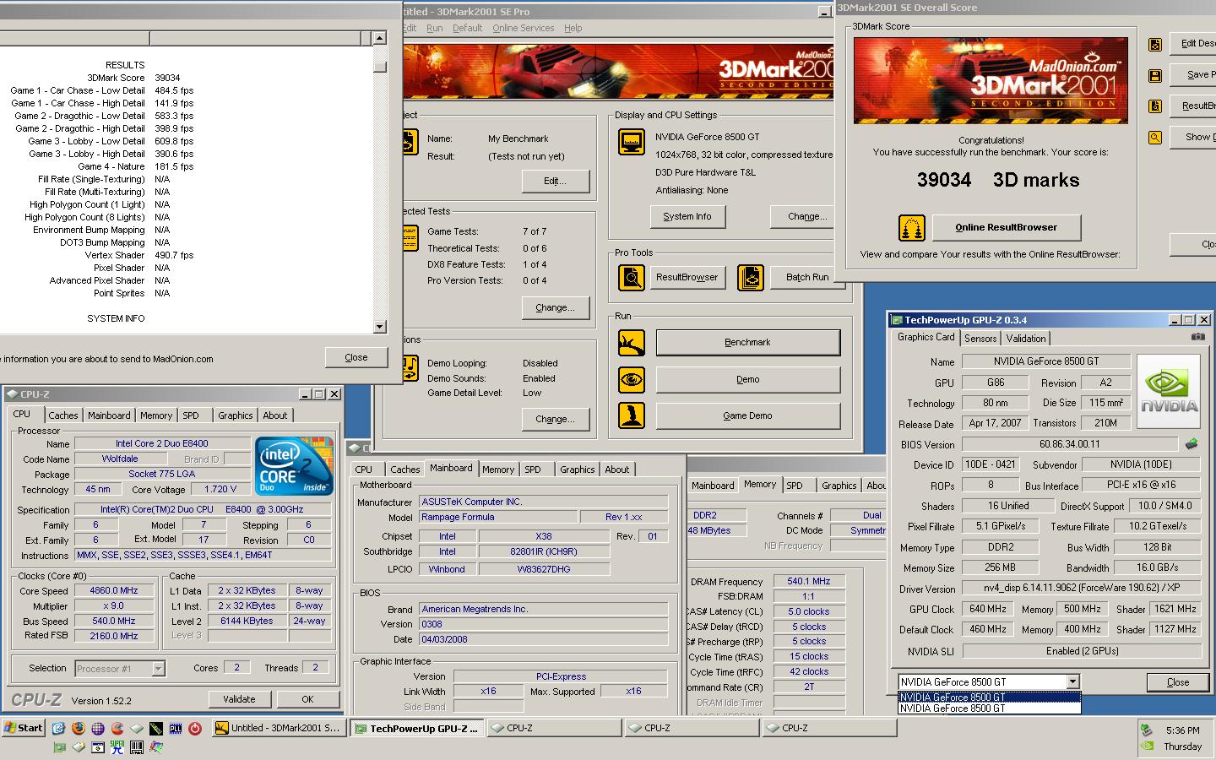Viewport: 1216px width, 760px height.
Task: Select the second NVIDIA GeForce 8500 GT list entry
Action: pyautogui.click(x=989, y=708)
